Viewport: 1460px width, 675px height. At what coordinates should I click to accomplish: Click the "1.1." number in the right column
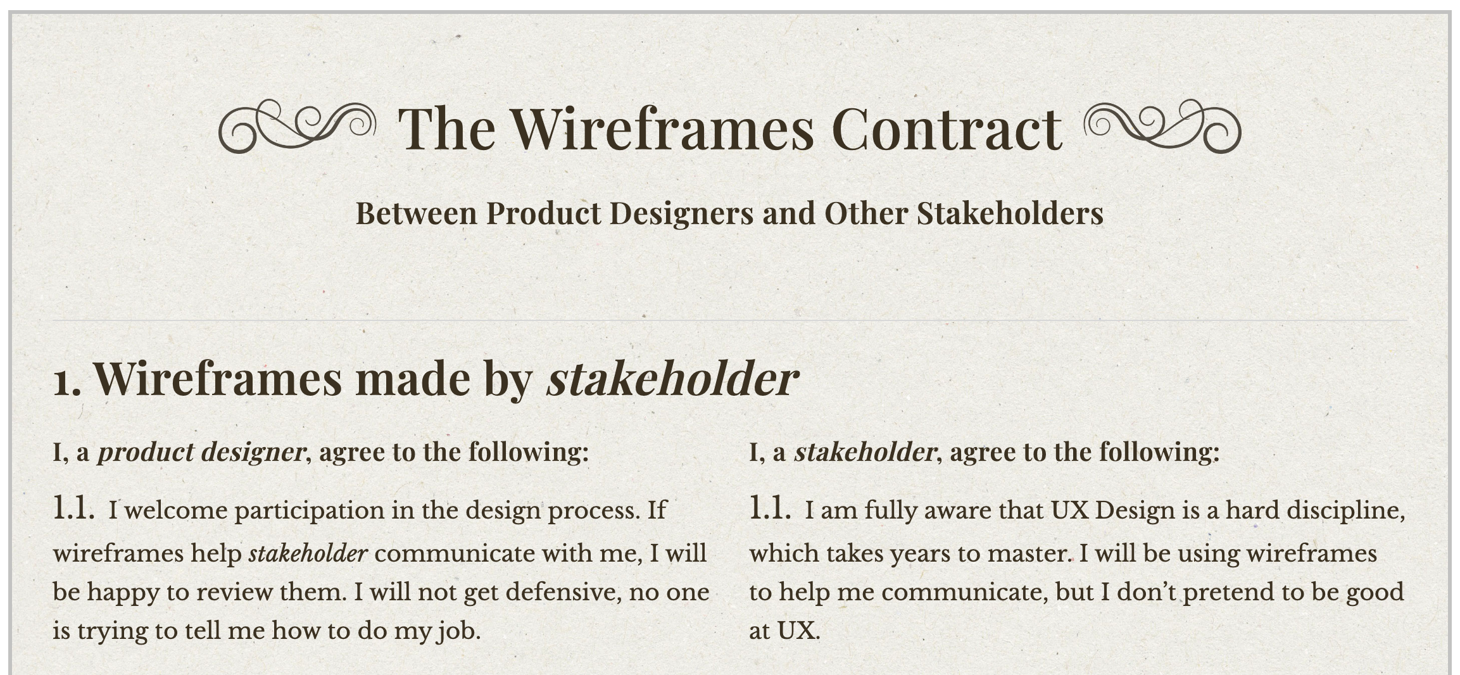[x=771, y=508]
